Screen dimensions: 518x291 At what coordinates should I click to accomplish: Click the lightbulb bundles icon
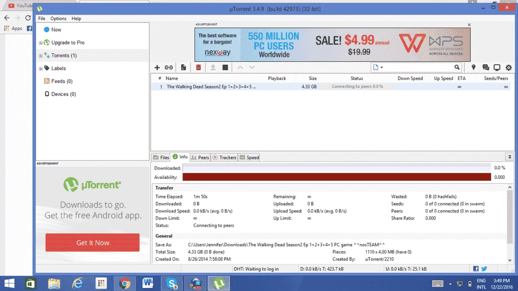(474, 68)
